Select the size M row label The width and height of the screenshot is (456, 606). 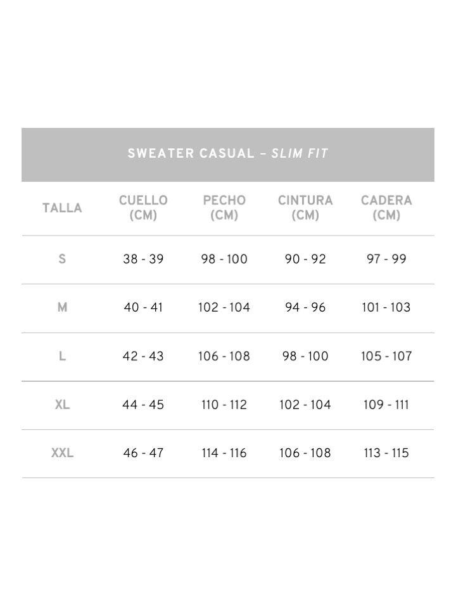click(62, 308)
